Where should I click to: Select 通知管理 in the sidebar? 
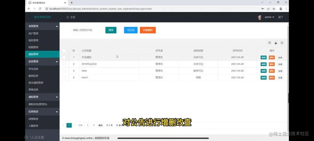pos(42,54)
